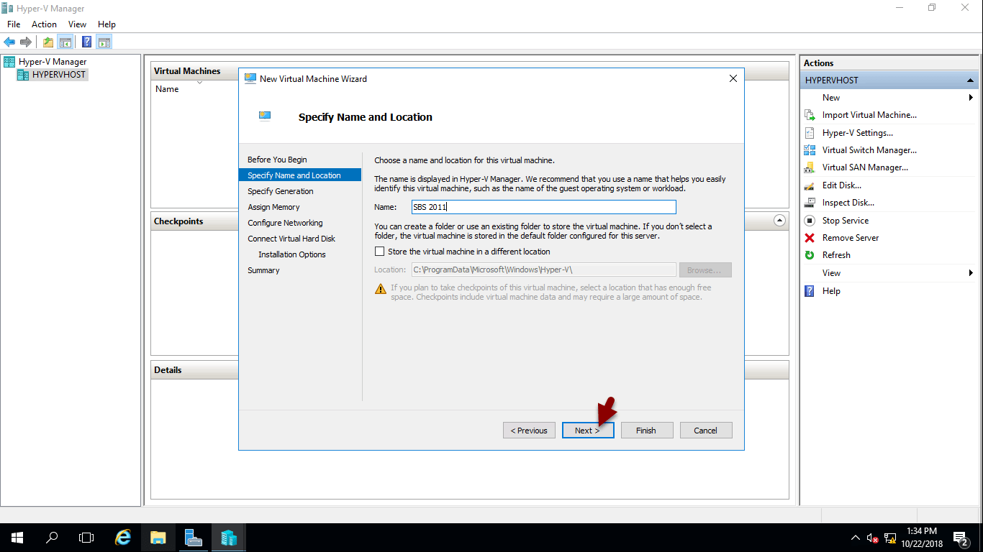
Task: Click the Back arrow in toolbar
Action: [9, 42]
